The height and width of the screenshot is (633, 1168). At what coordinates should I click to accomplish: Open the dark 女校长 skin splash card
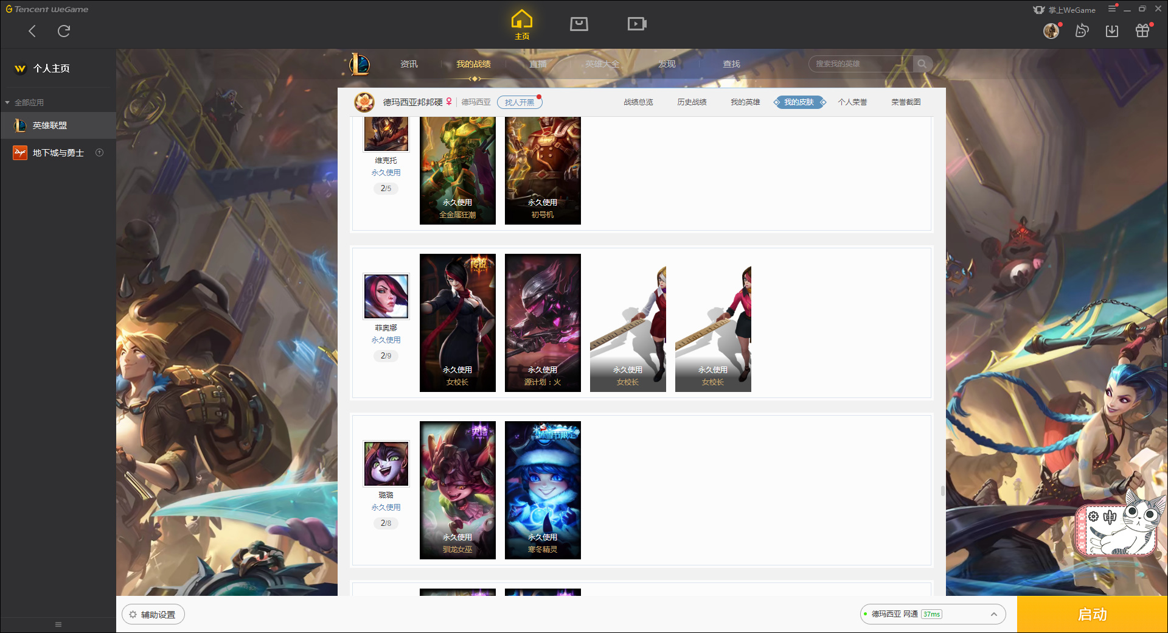coord(457,323)
